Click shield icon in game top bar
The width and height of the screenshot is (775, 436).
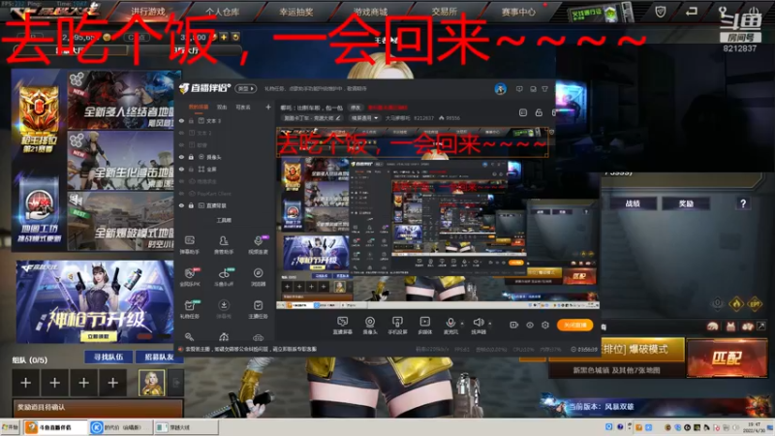click(x=661, y=12)
